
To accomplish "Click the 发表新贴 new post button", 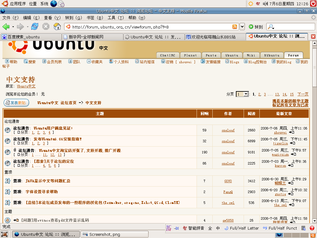I will click(16, 103).
